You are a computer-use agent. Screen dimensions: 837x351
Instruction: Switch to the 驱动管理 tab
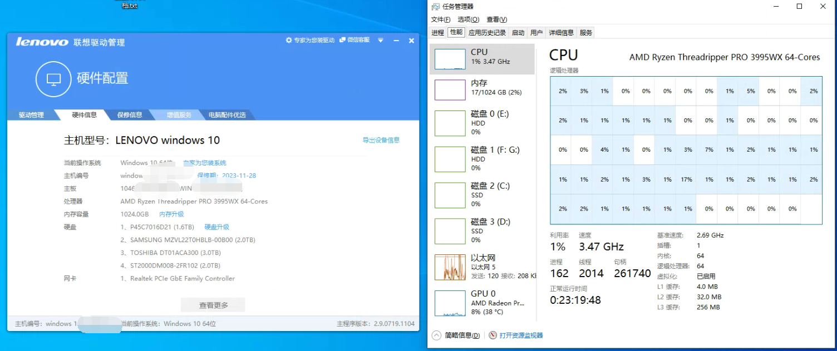pyautogui.click(x=31, y=115)
